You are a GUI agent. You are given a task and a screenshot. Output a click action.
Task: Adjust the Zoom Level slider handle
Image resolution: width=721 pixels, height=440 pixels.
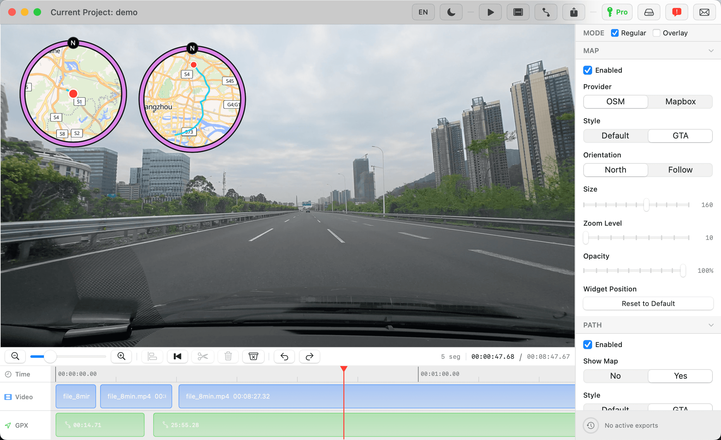586,238
